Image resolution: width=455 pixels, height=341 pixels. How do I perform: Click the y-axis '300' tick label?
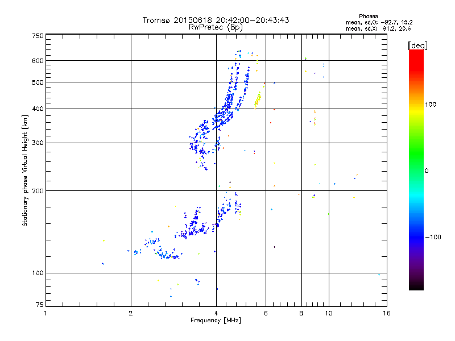pos(38,143)
